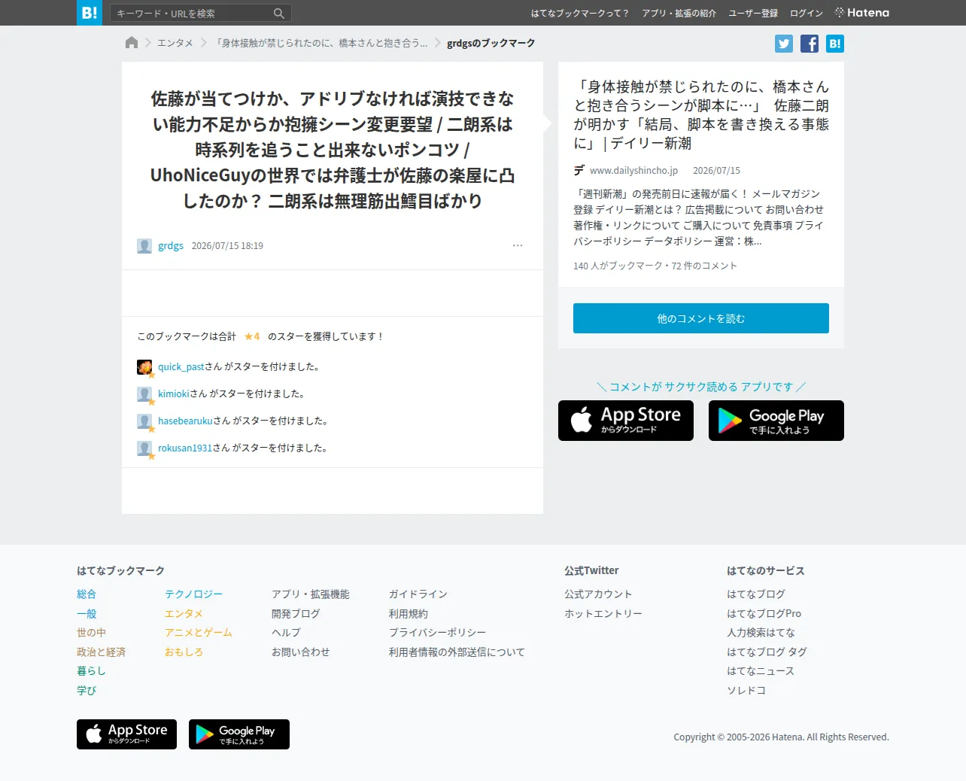Open はてなニュース service link
966x781 pixels.
click(x=761, y=671)
